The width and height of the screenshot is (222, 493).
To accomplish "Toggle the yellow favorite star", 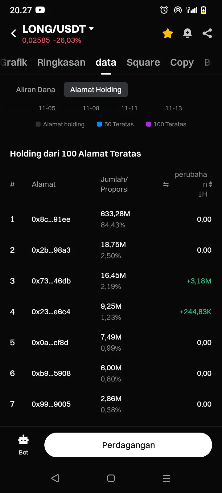I will [168, 33].
